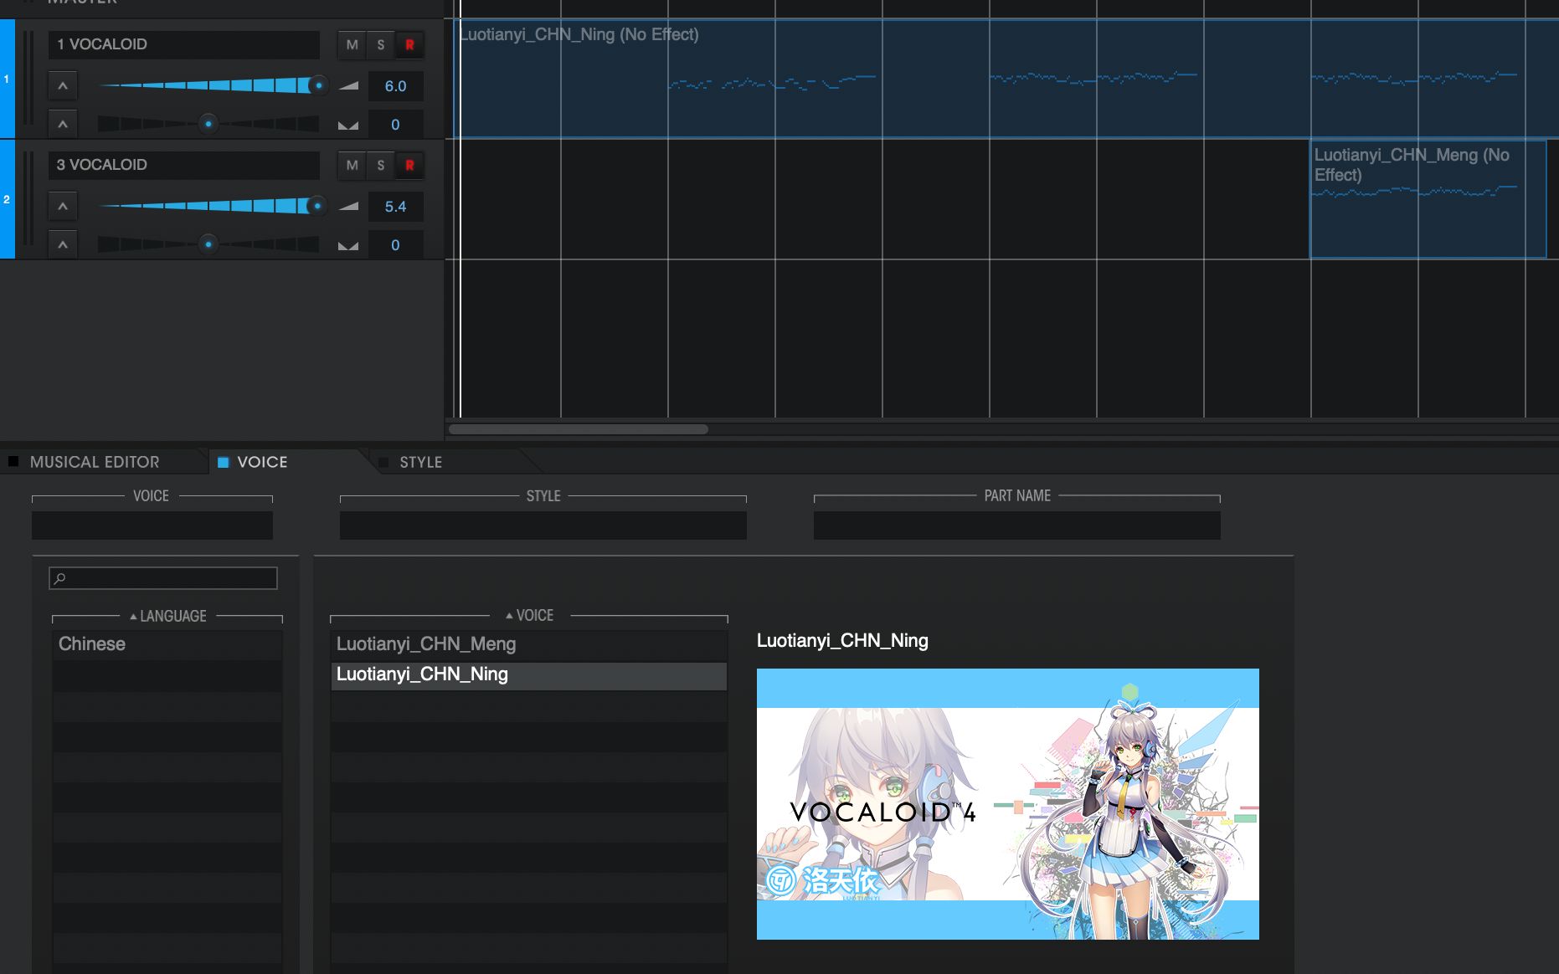Click the VOICE name field
This screenshot has height=974, width=1559.
pos(152,525)
